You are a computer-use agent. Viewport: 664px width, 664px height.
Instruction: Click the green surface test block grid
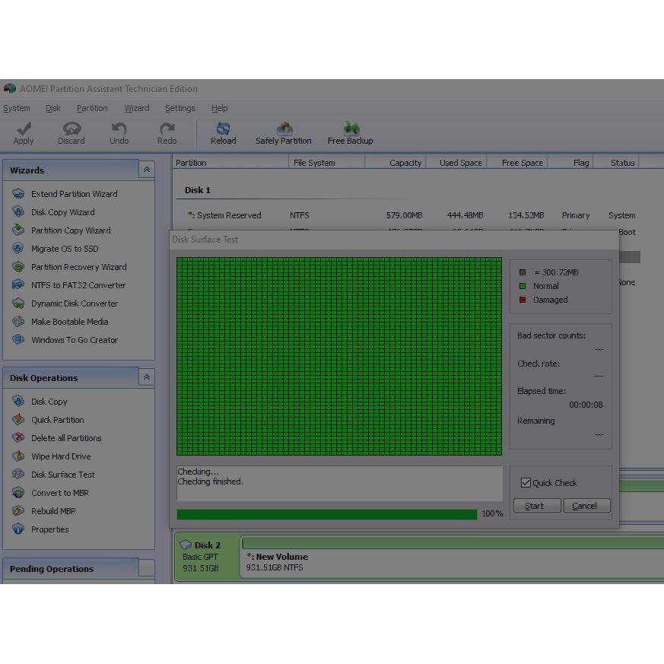click(x=339, y=356)
